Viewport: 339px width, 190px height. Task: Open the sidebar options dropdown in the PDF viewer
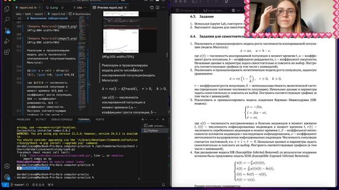coord(200,2)
